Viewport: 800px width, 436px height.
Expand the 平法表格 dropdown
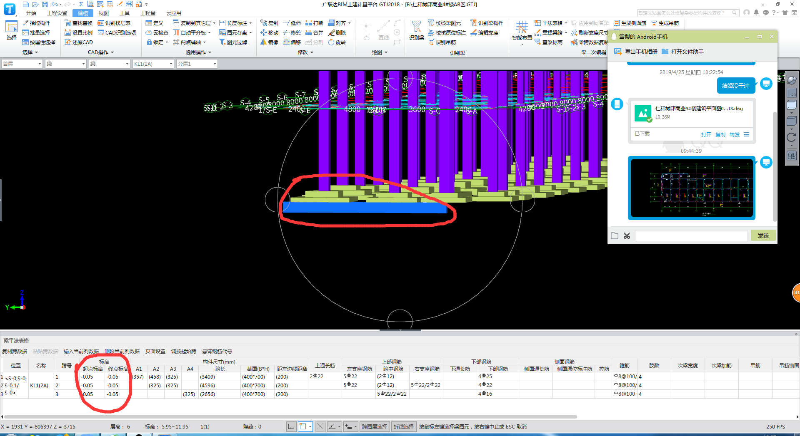click(x=566, y=23)
